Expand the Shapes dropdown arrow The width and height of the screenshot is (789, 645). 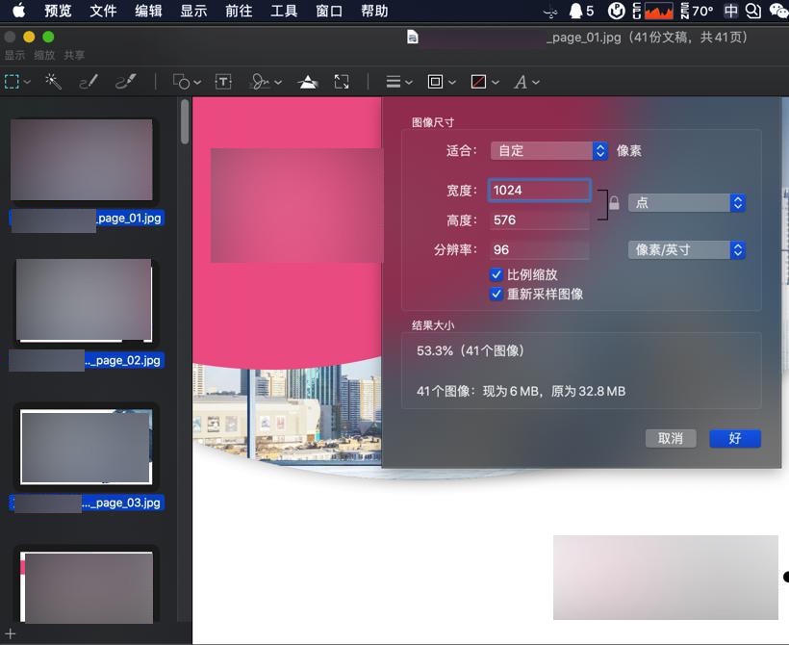pos(197,82)
